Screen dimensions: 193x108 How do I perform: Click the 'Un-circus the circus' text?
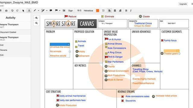60,47
